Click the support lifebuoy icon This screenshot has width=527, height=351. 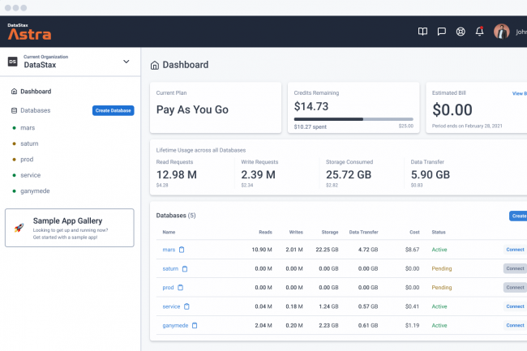pos(461,32)
